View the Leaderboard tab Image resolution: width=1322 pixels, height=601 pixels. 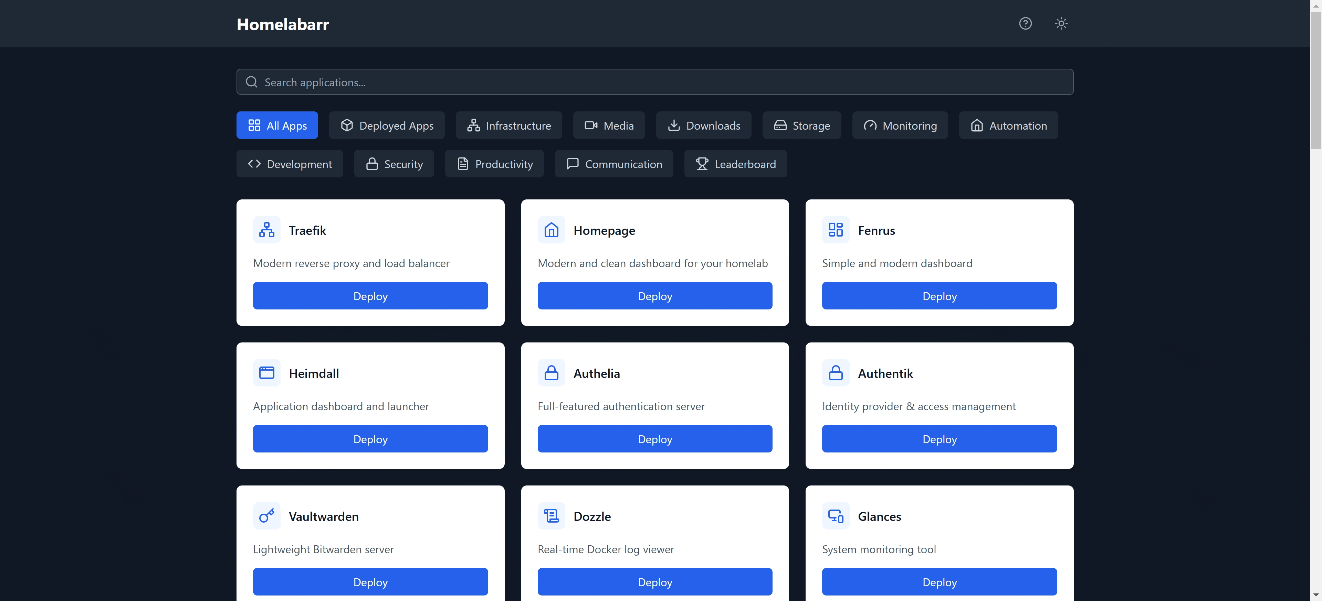(735, 163)
